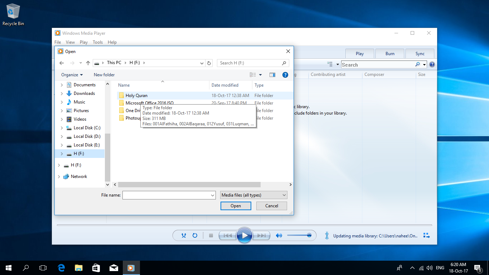The width and height of the screenshot is (489, 275).
Task: Click the volume slider in Media Player
Action: [x=299, y=236]
